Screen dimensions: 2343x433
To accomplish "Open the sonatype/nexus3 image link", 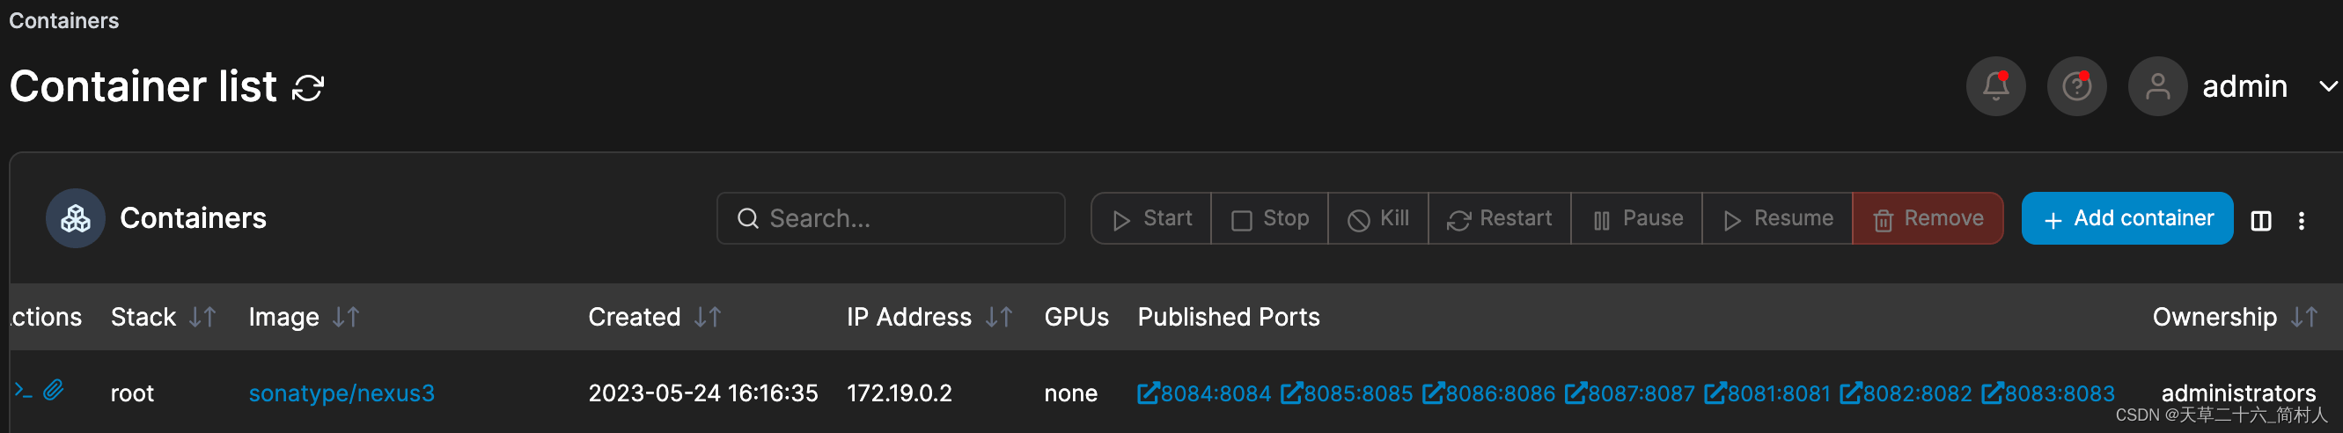I will (x=342, y=393).
